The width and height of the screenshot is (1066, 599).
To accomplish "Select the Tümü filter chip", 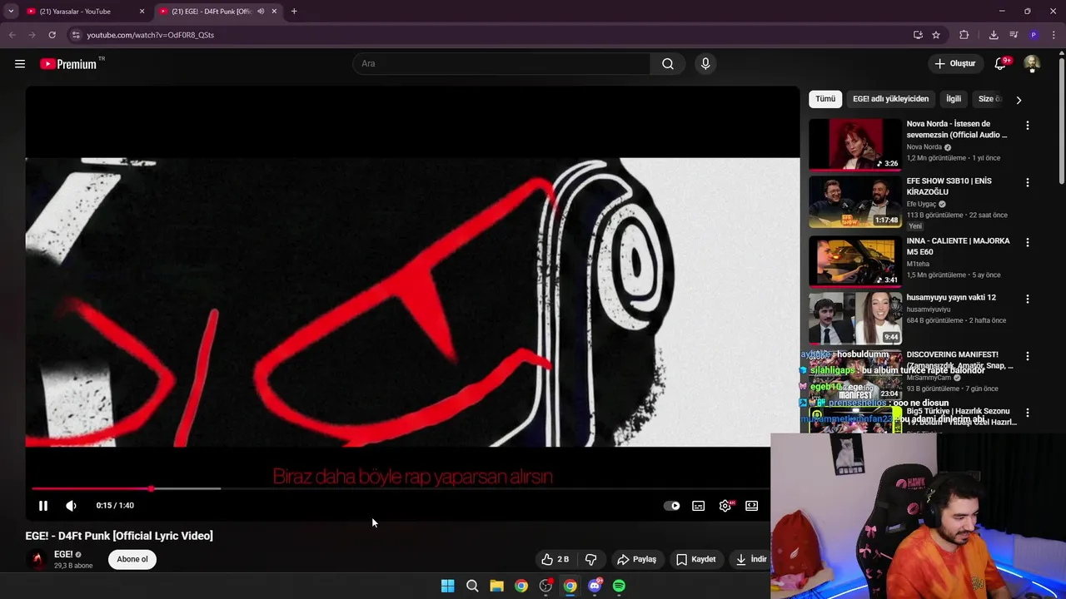I will pyautogui.click(x=825, y=99).
